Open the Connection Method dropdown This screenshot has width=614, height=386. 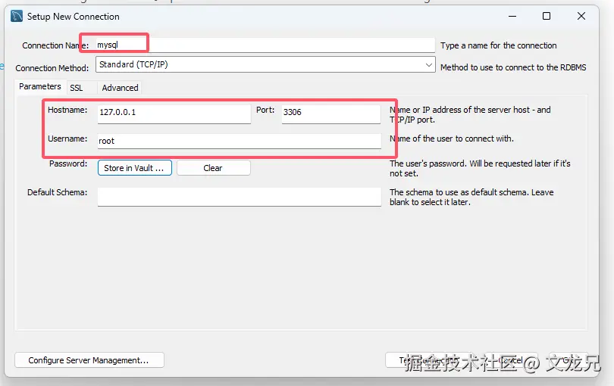pyautogui.click(x=265, y=64)
